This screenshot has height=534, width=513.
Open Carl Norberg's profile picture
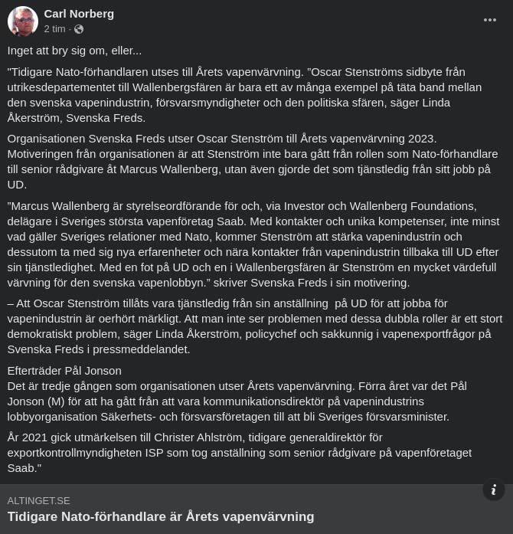click(23, 21)
